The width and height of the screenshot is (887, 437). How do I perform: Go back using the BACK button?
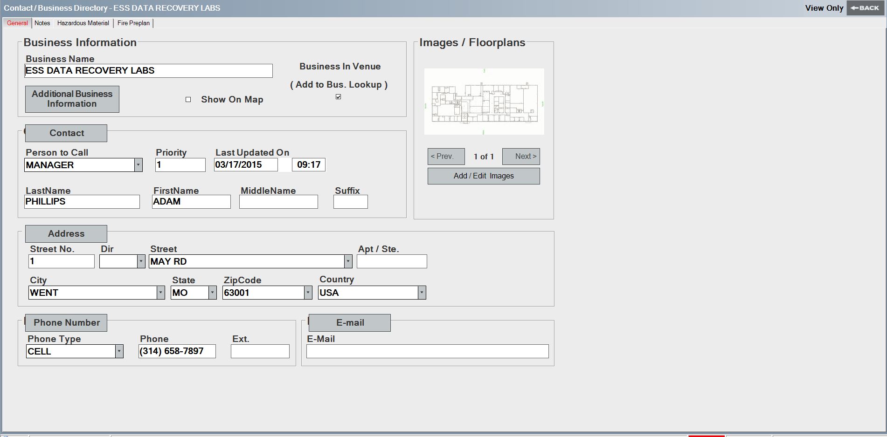point(865,8)
